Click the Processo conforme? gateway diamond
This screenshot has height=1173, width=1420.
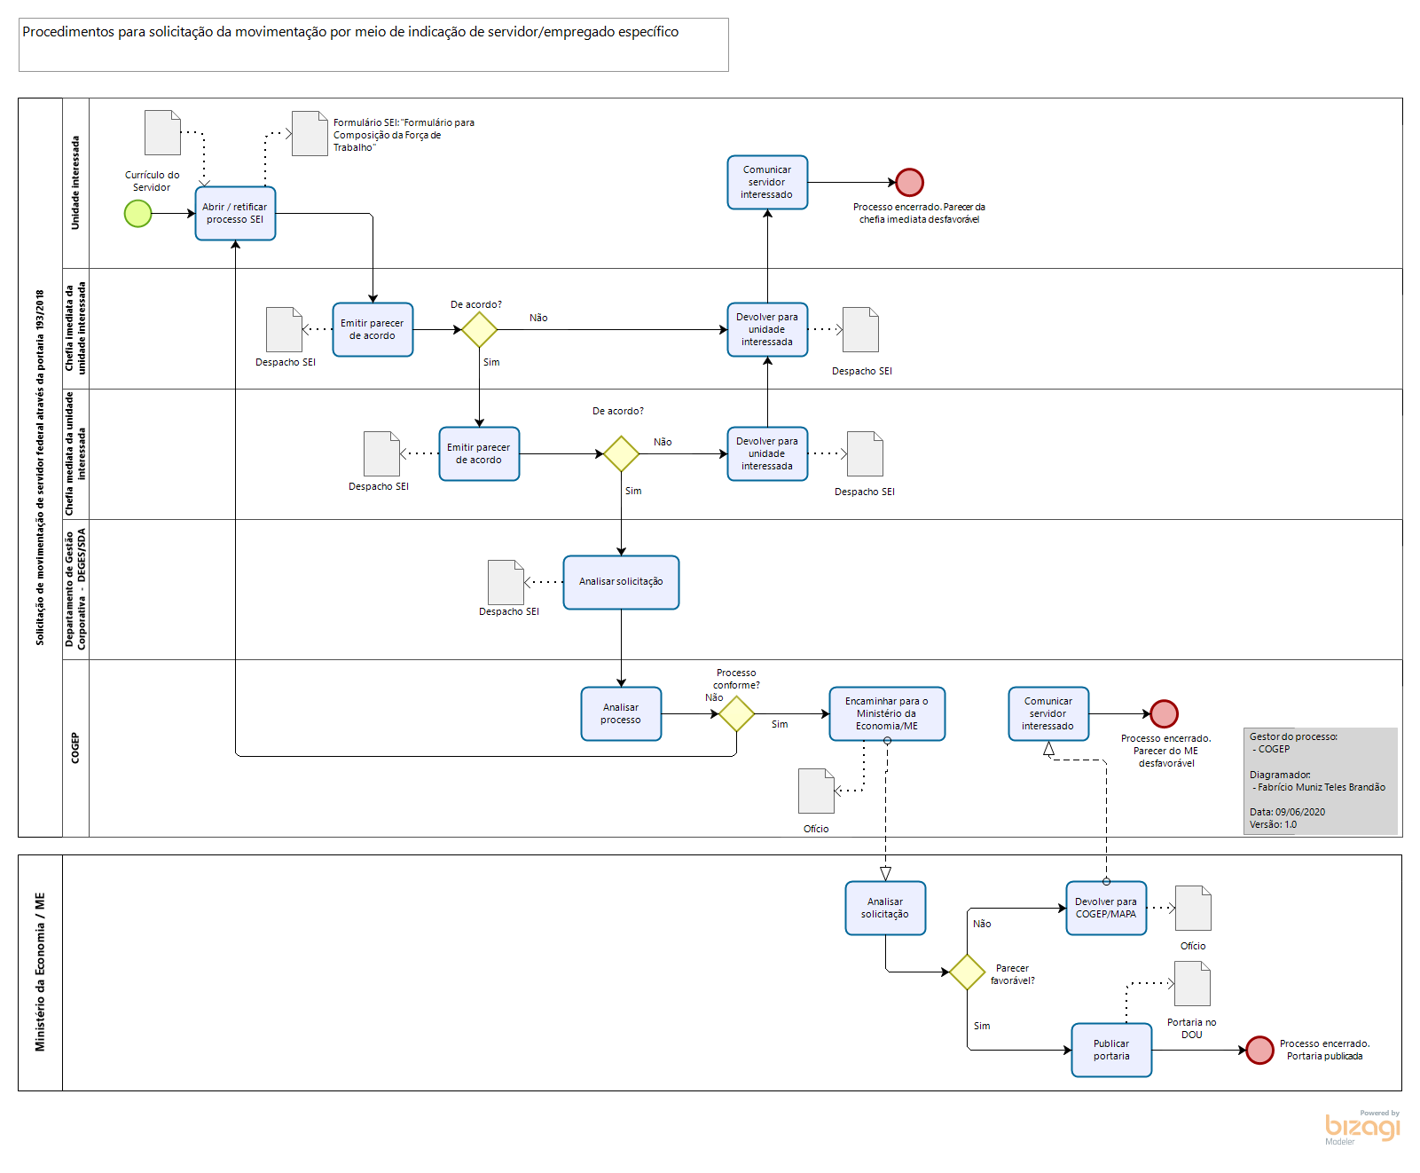736,713
